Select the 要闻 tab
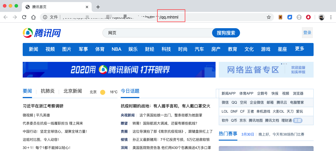This screenshot has height=151, width=336. tap(27, 91)
